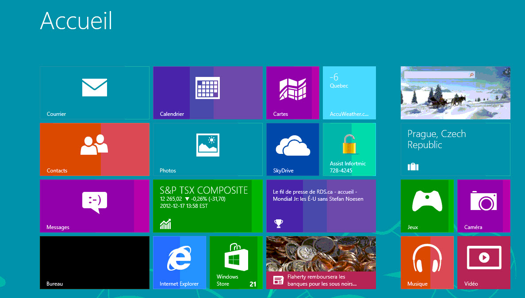Click the Windows Store update count 21
Image resolution: width=525 pixels, height=298 pixels.
click(x=253, y=284)
